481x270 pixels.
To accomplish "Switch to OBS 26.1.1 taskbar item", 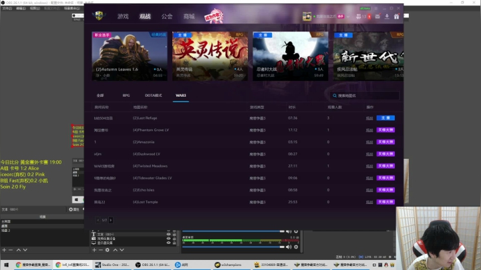I will tap(152, 265).
